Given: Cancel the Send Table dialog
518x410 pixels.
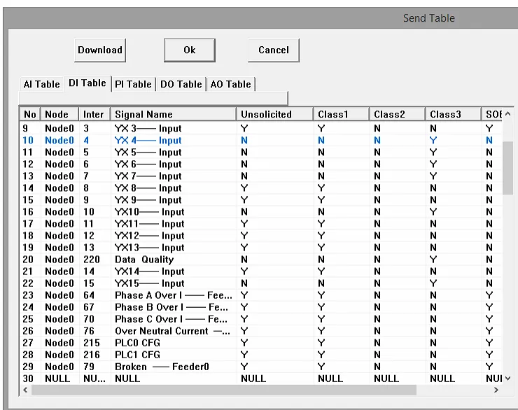Looking at the screenshot, I should 274,50.
